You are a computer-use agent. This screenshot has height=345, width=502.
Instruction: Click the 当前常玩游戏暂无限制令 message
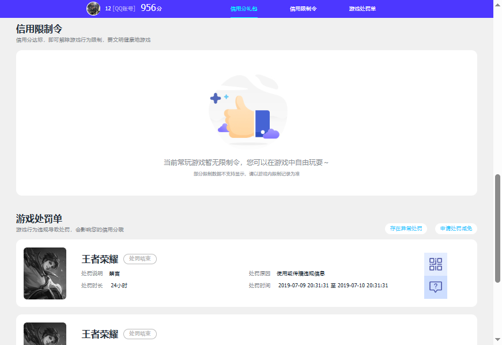(246, 163)
